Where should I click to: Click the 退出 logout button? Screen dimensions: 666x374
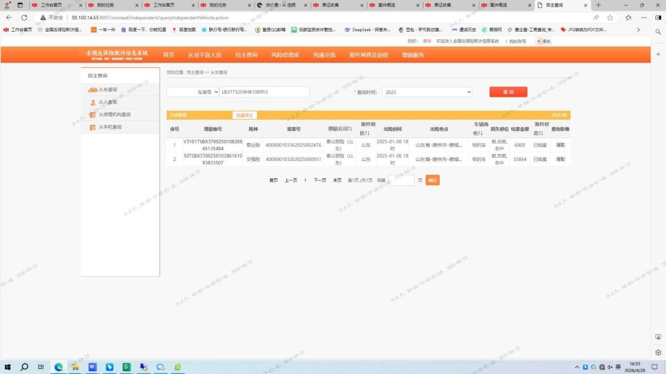coord(543,41)
